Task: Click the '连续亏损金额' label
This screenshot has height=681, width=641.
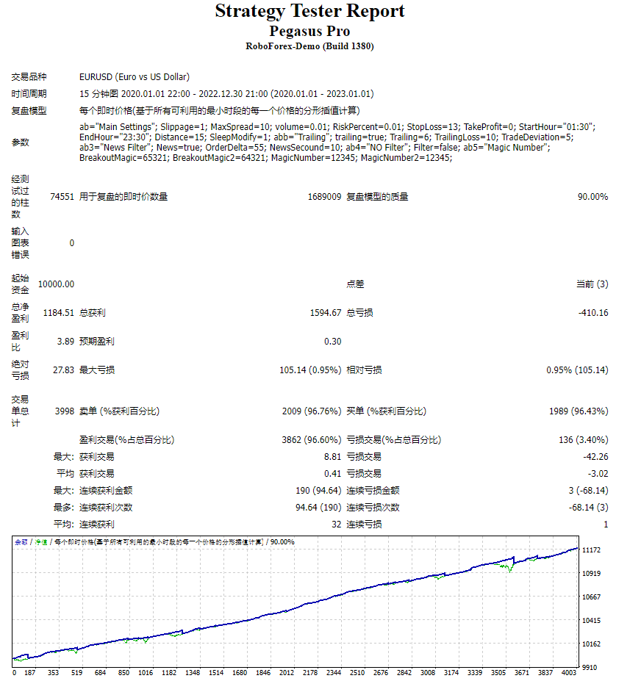Action: point(373,490)
